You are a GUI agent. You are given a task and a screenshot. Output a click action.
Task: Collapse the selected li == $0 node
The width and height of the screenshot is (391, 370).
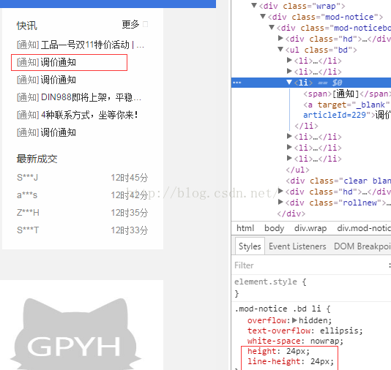pos(289,82)
